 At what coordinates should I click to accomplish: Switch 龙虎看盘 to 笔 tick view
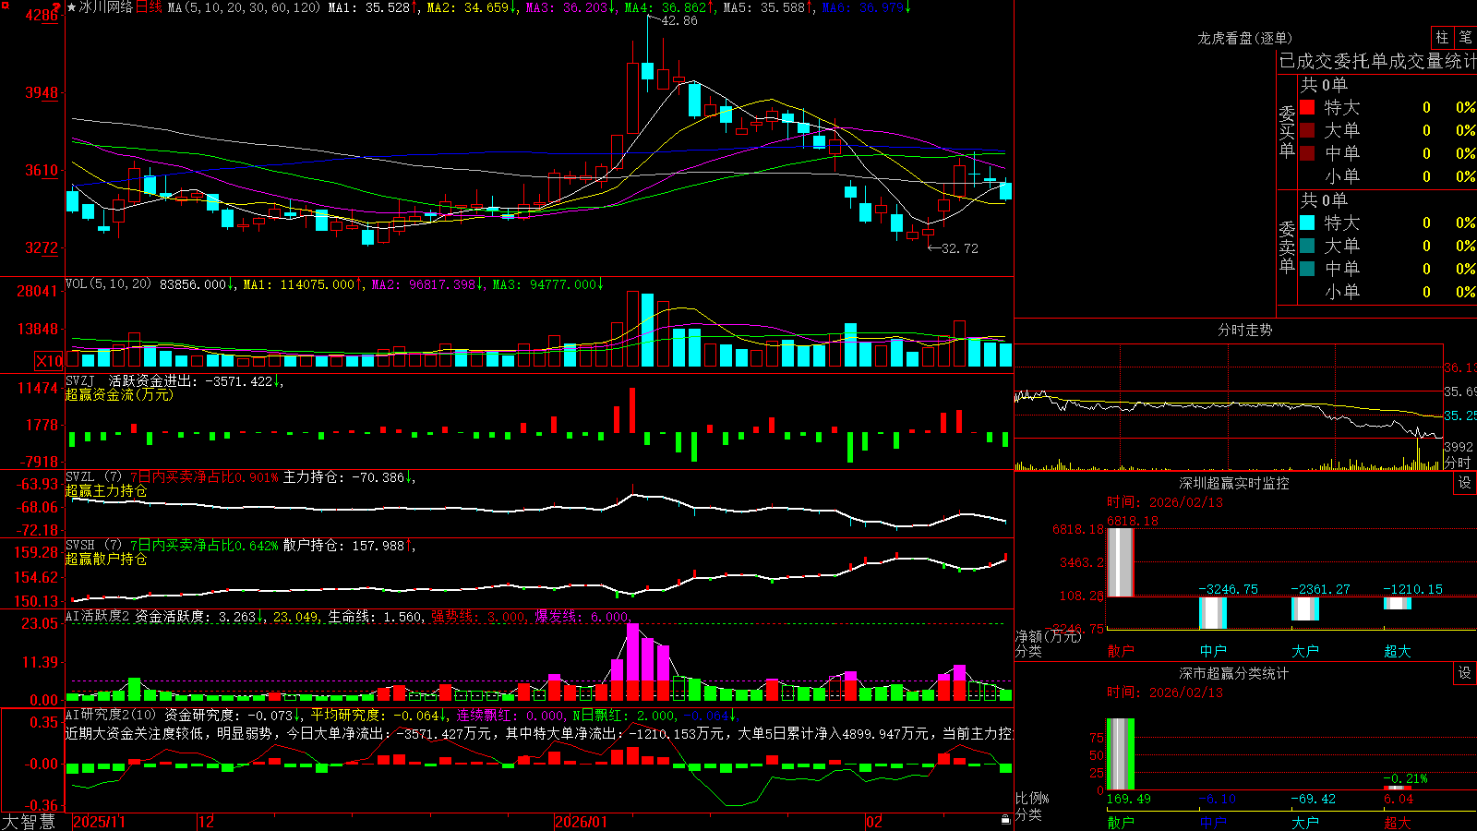[1466, 37]
